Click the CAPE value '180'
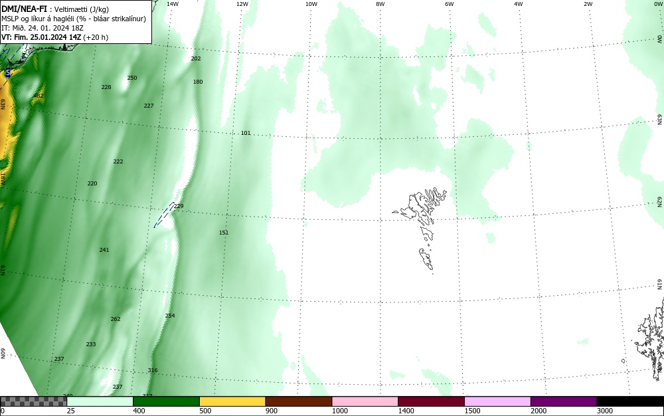The height and width of the screenshot is (416, 664). [198, 82]
